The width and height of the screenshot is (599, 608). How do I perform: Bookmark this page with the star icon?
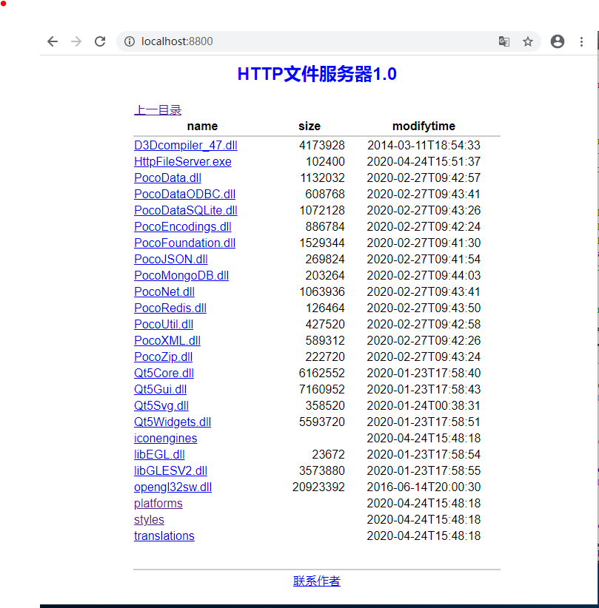[528, 41]
